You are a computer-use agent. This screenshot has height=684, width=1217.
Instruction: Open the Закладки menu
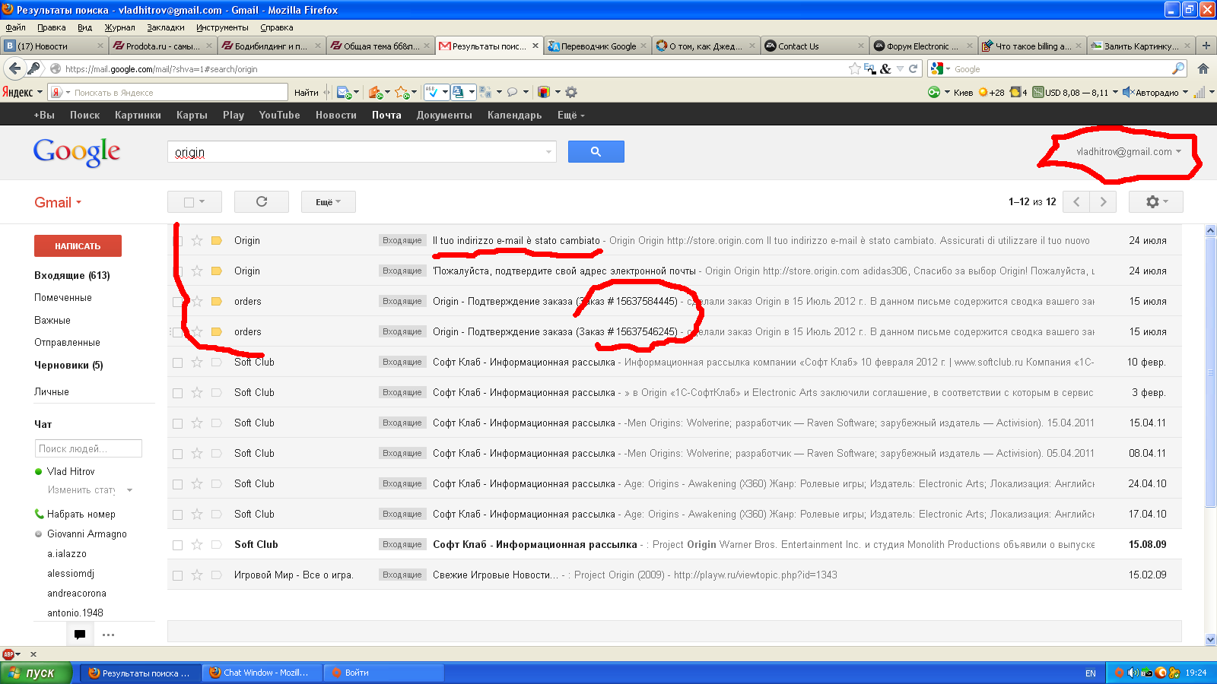click(166, 27)
